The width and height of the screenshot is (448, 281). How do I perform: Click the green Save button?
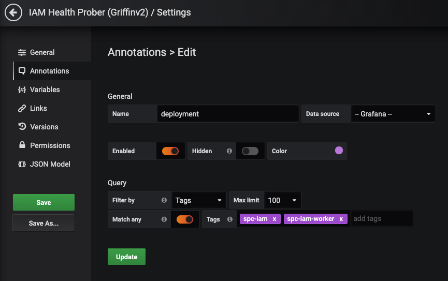[44, 202]
